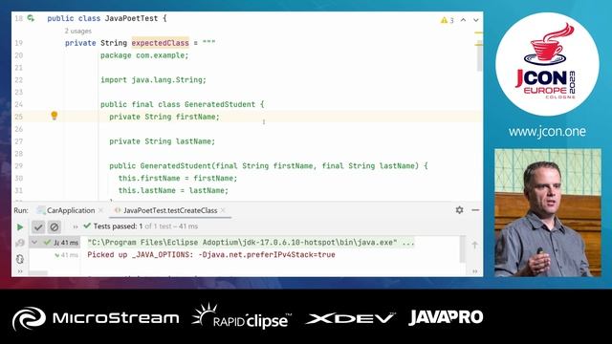The width and height of the screenshot is (612, 344).
Task: Click 'Tests passed: 1' status text
Action: click(x=118, y=226)
